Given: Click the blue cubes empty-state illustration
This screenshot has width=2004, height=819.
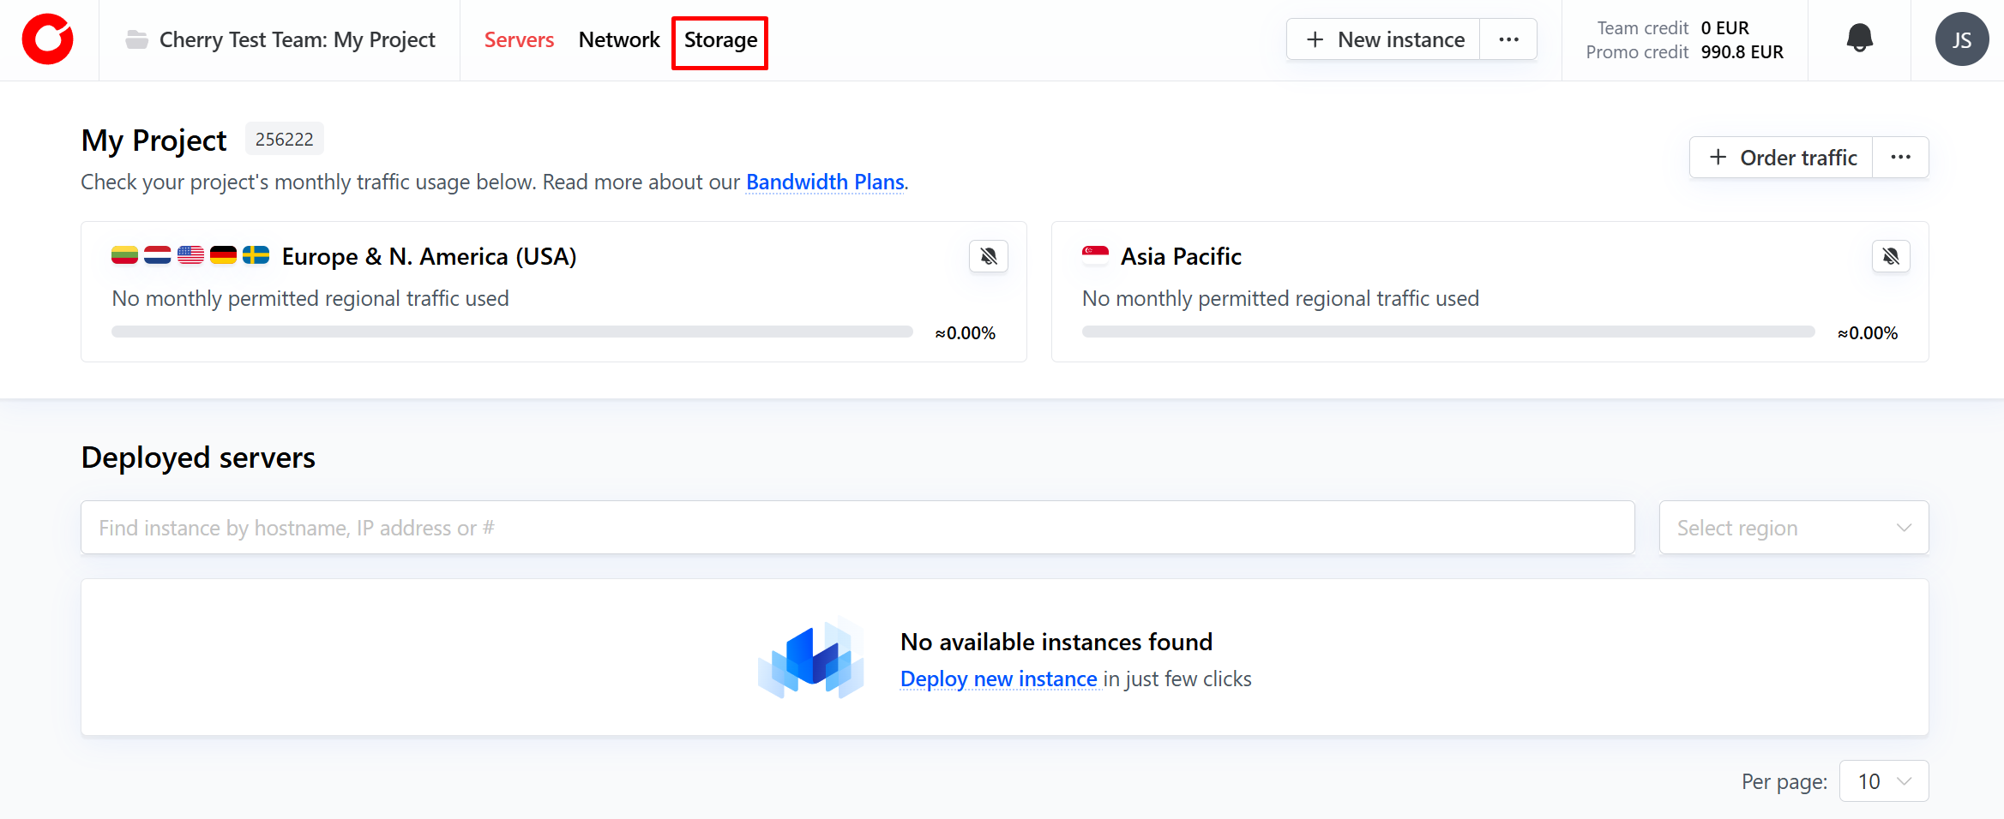Looking at the screenshot, I should click(x=810, y=658).
